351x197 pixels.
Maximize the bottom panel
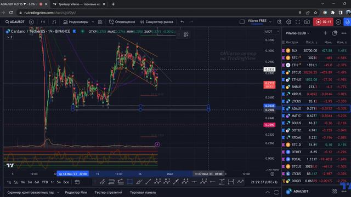point(276,192)
